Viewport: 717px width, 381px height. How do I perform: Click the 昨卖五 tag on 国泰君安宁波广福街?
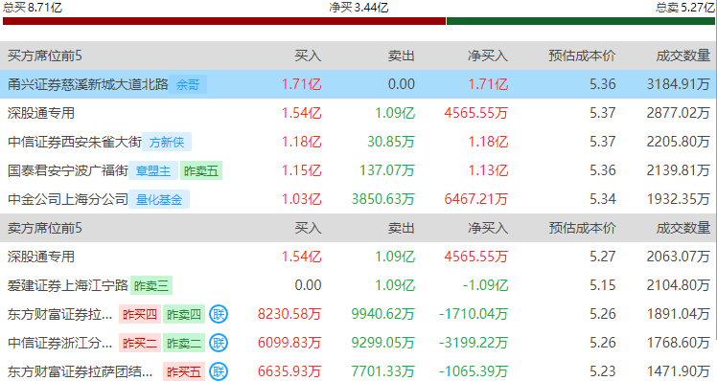click(201, 170)
